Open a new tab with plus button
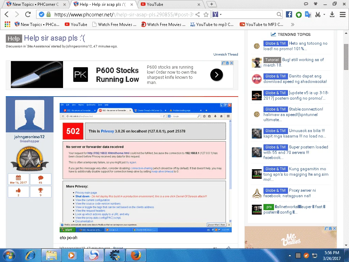Image resolution: width=349 pixels, height=262 pixels. point(211,4)
